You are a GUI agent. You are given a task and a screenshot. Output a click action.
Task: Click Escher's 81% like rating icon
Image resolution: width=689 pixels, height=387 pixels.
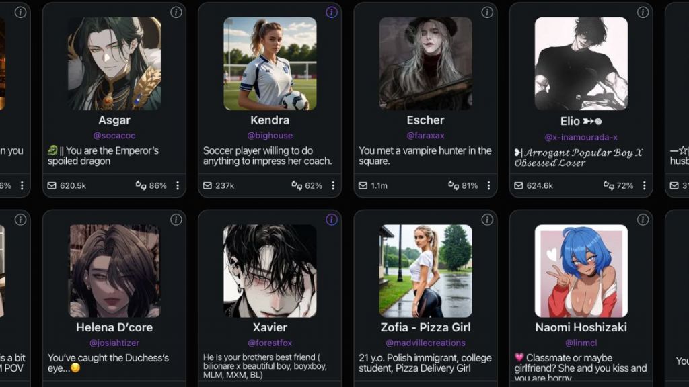tap(454, 185)
